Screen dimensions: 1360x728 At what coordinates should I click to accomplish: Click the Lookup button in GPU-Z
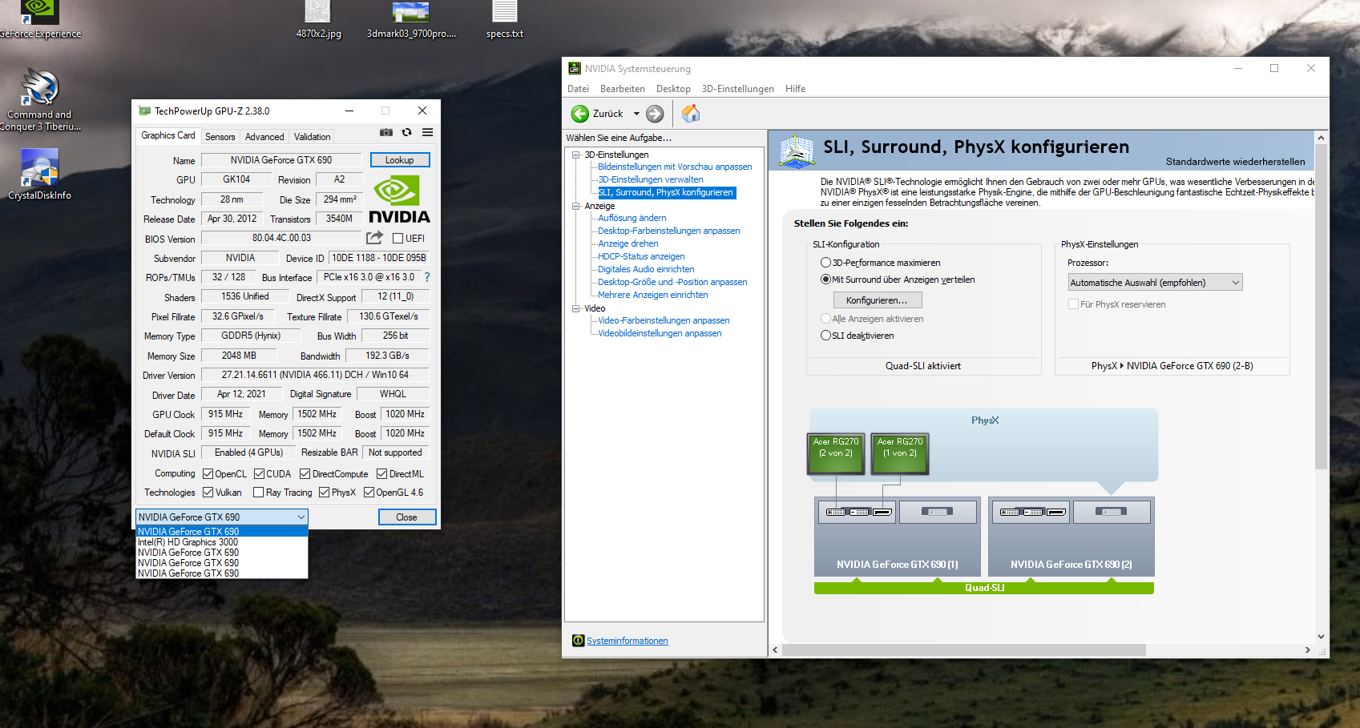(x=400, y=160)
